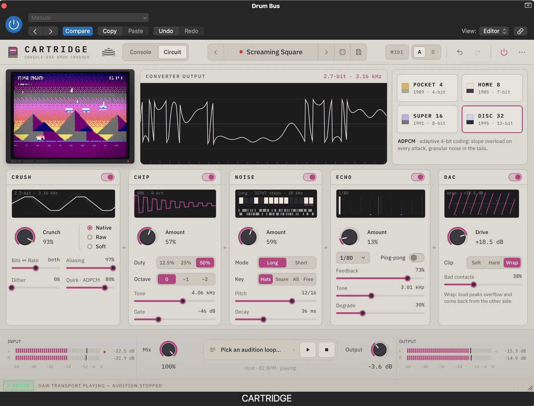Open the Manual preset dropdown
534x406 pixels.
pyautogui.click(x=89, y=18)
